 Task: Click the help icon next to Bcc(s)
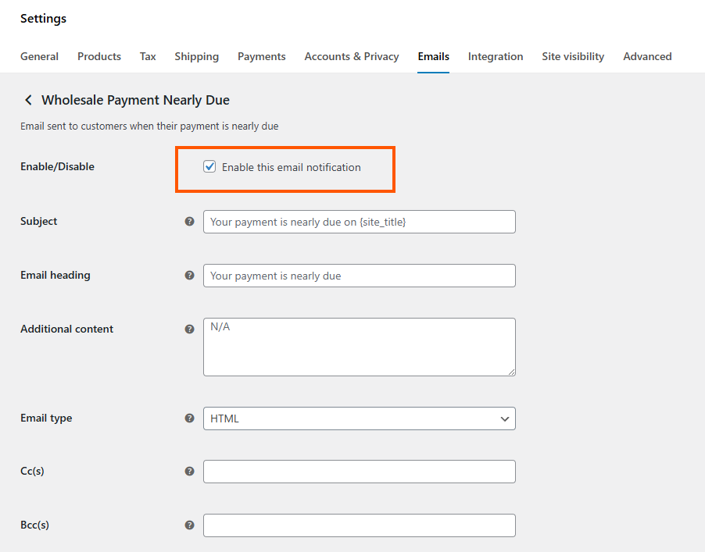189,525
